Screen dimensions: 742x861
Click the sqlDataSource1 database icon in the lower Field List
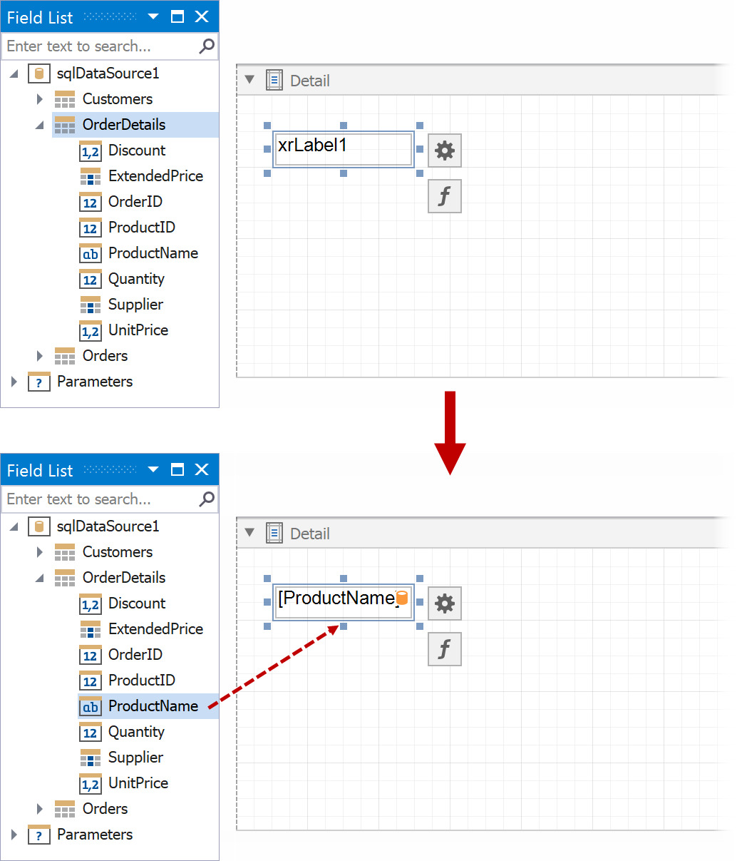click(39, 526)
